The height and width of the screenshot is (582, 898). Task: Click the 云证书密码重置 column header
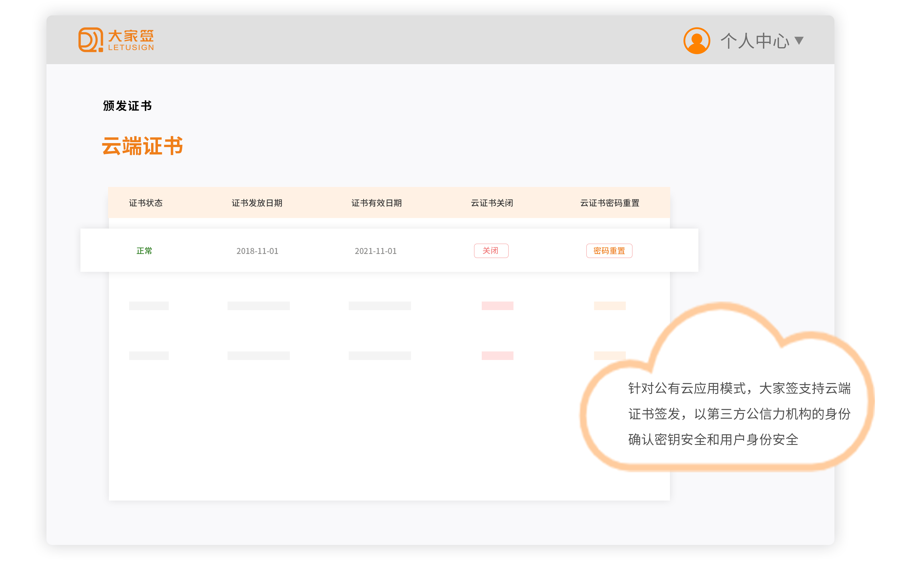tap(609, 203)
